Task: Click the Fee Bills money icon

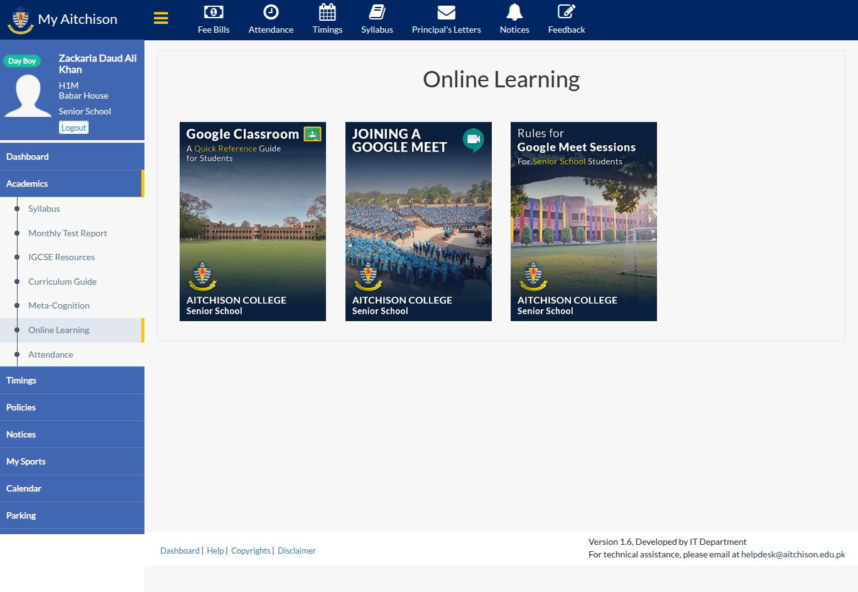Action: coord(214,12)
